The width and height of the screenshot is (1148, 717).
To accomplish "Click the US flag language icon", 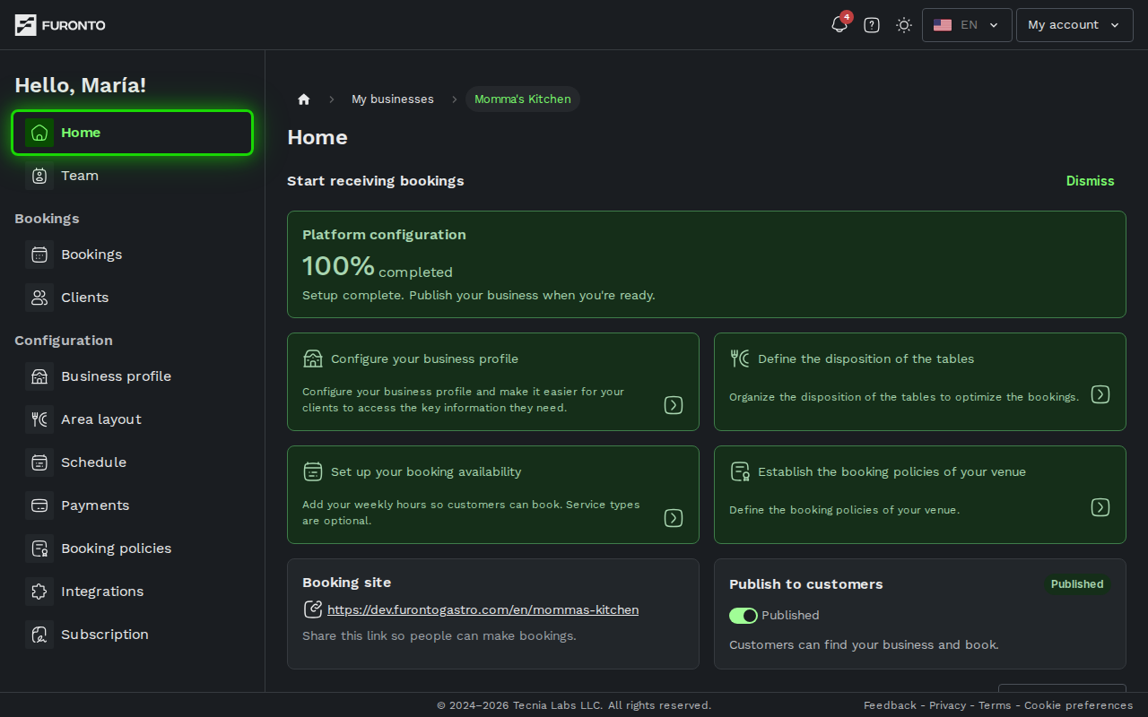I will (943, 25).
